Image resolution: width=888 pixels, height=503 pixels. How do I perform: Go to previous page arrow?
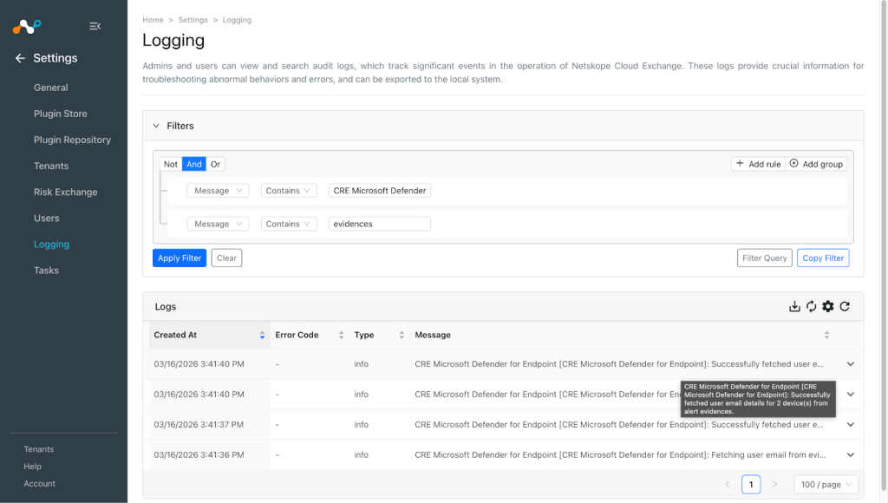(x=728, y=484)
